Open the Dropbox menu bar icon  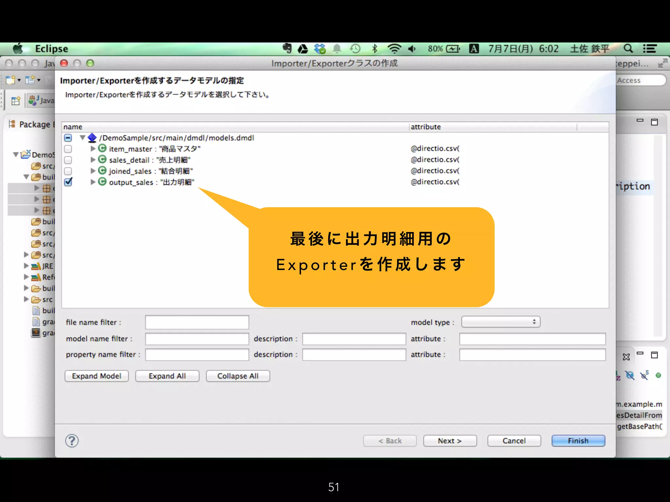click(320, 49)
